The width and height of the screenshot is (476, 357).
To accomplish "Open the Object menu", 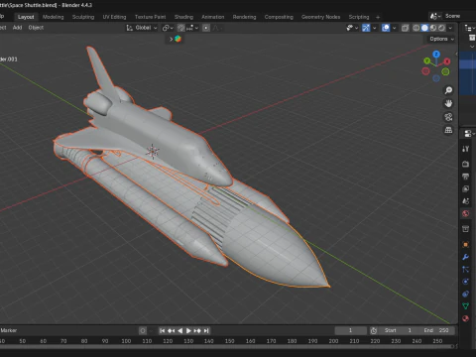I will (36, 28).
